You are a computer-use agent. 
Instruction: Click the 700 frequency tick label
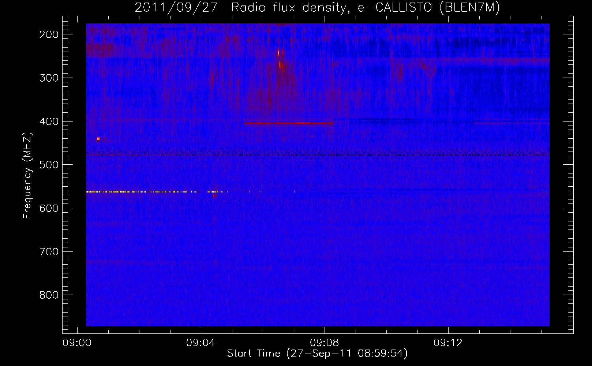tap(49, 252)
